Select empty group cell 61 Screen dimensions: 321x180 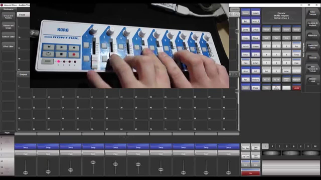tap(24, 125)
